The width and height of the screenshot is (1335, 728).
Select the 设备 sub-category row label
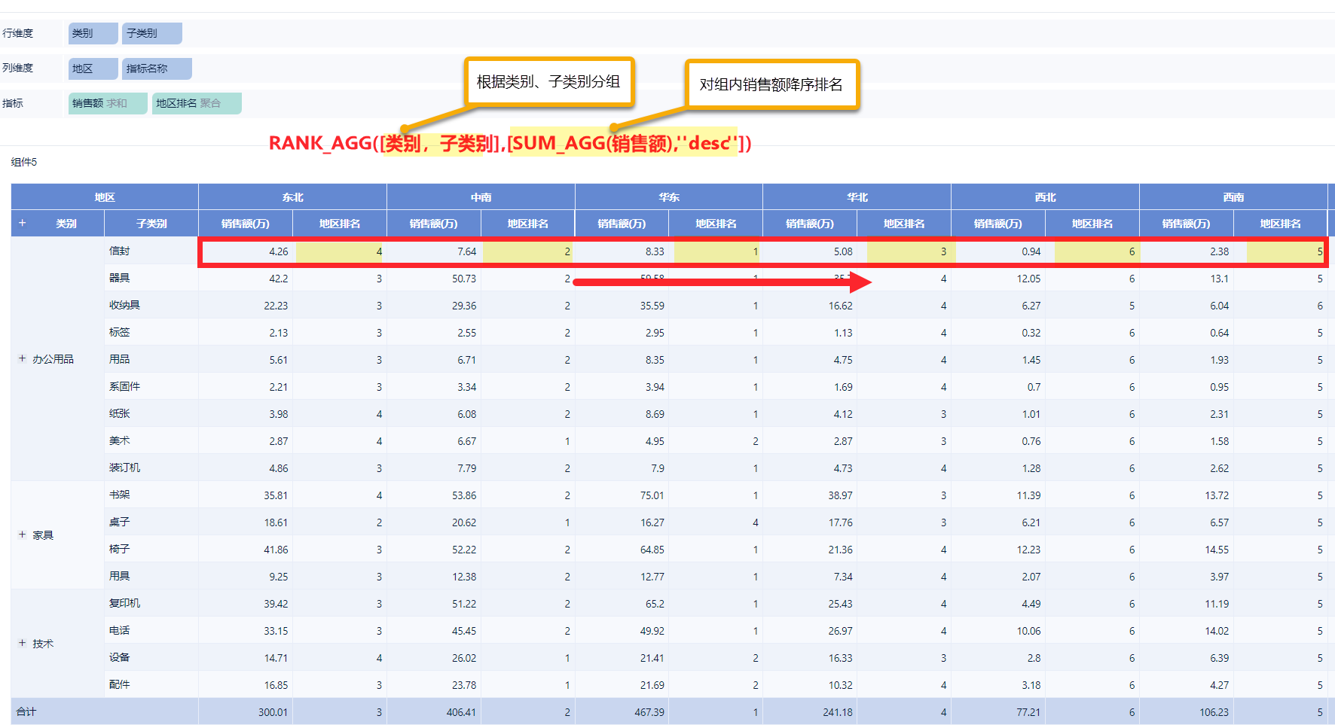click(120, 657)
